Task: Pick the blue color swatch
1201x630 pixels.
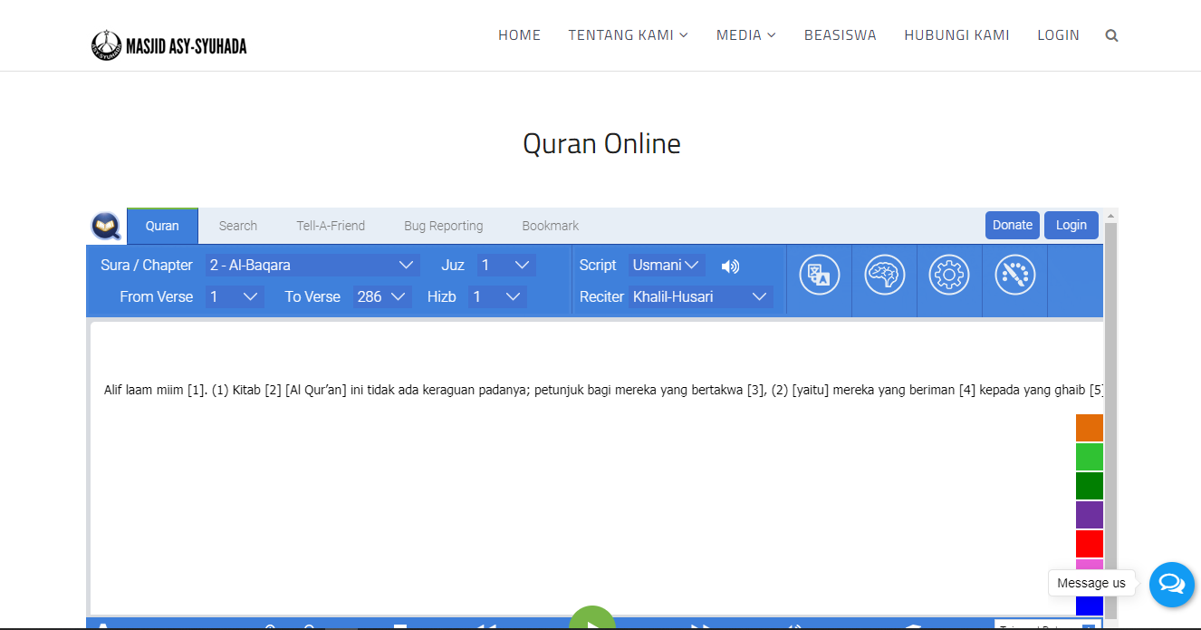Action: [1090, 606]
